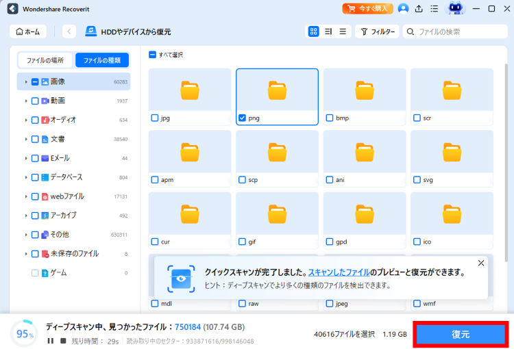Expand the 動画 category tree
The width and height of the screenshot is (514, 349).
(26, 101)
